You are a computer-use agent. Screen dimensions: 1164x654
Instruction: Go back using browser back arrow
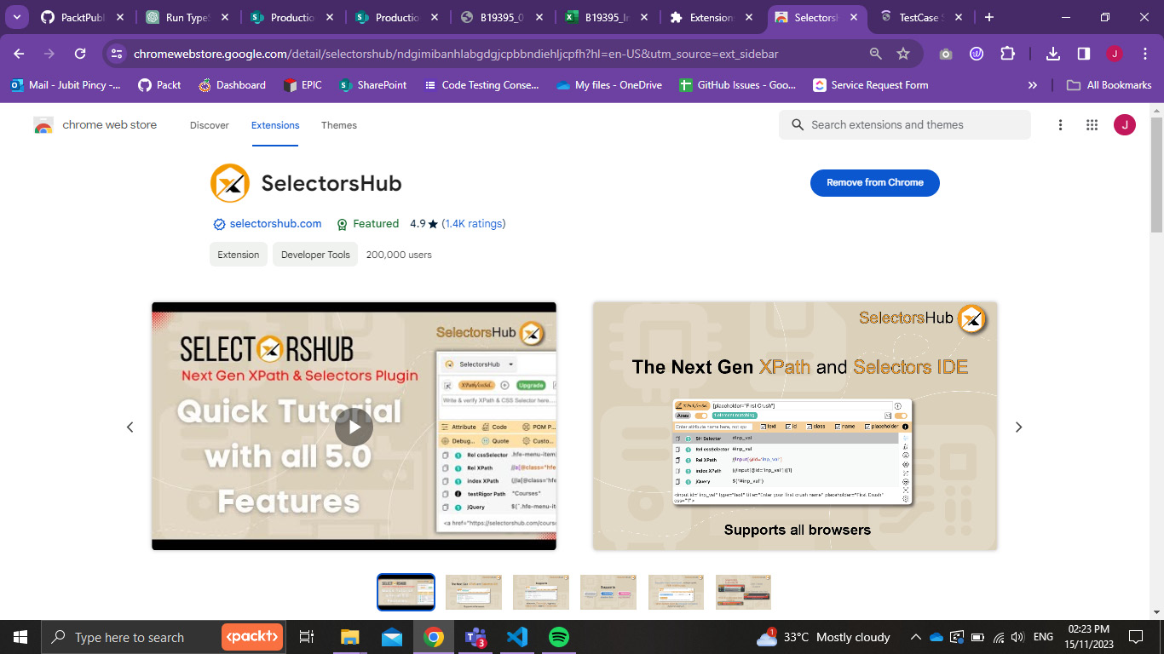19,54
